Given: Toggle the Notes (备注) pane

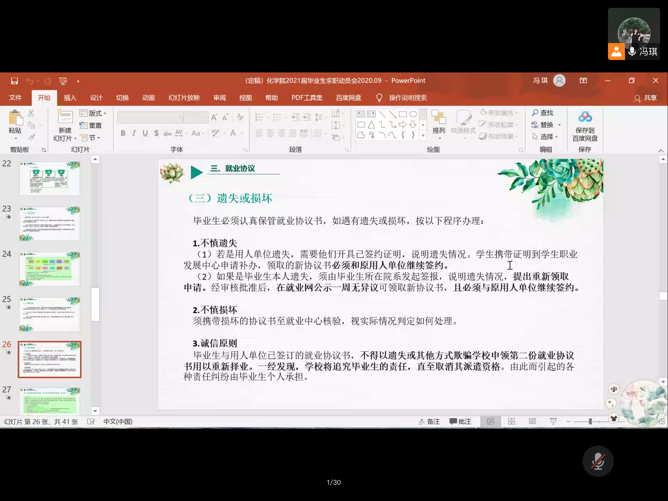Looking at the screenshot, I should 429,421.
